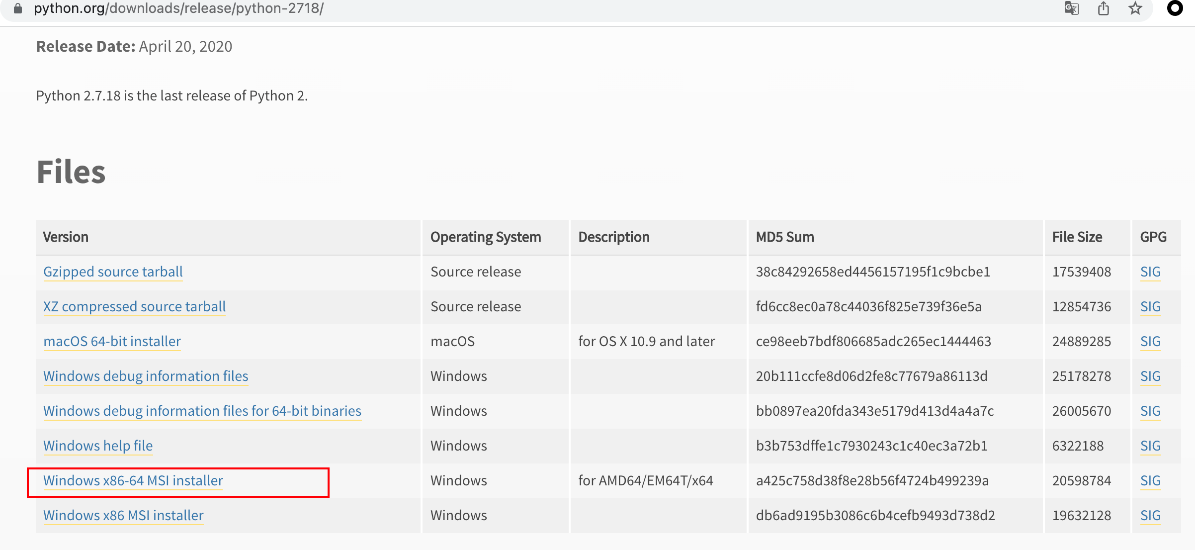Bookmark this page with the star icon
Image resolution: width=1195 pixels, height=550 pixels.
point(1135,8)
